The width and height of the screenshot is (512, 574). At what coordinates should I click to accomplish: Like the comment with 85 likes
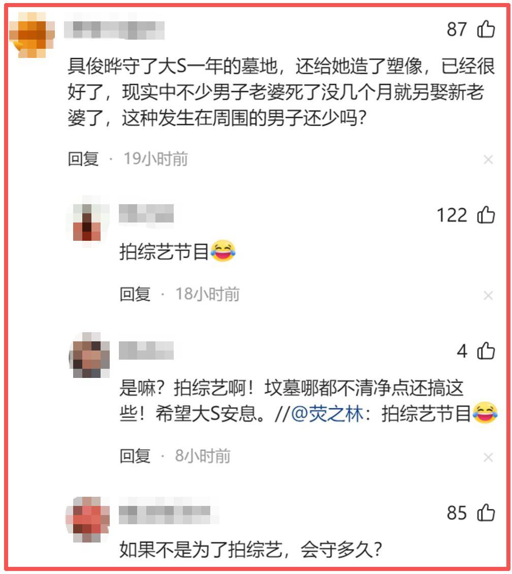(486, 512)
